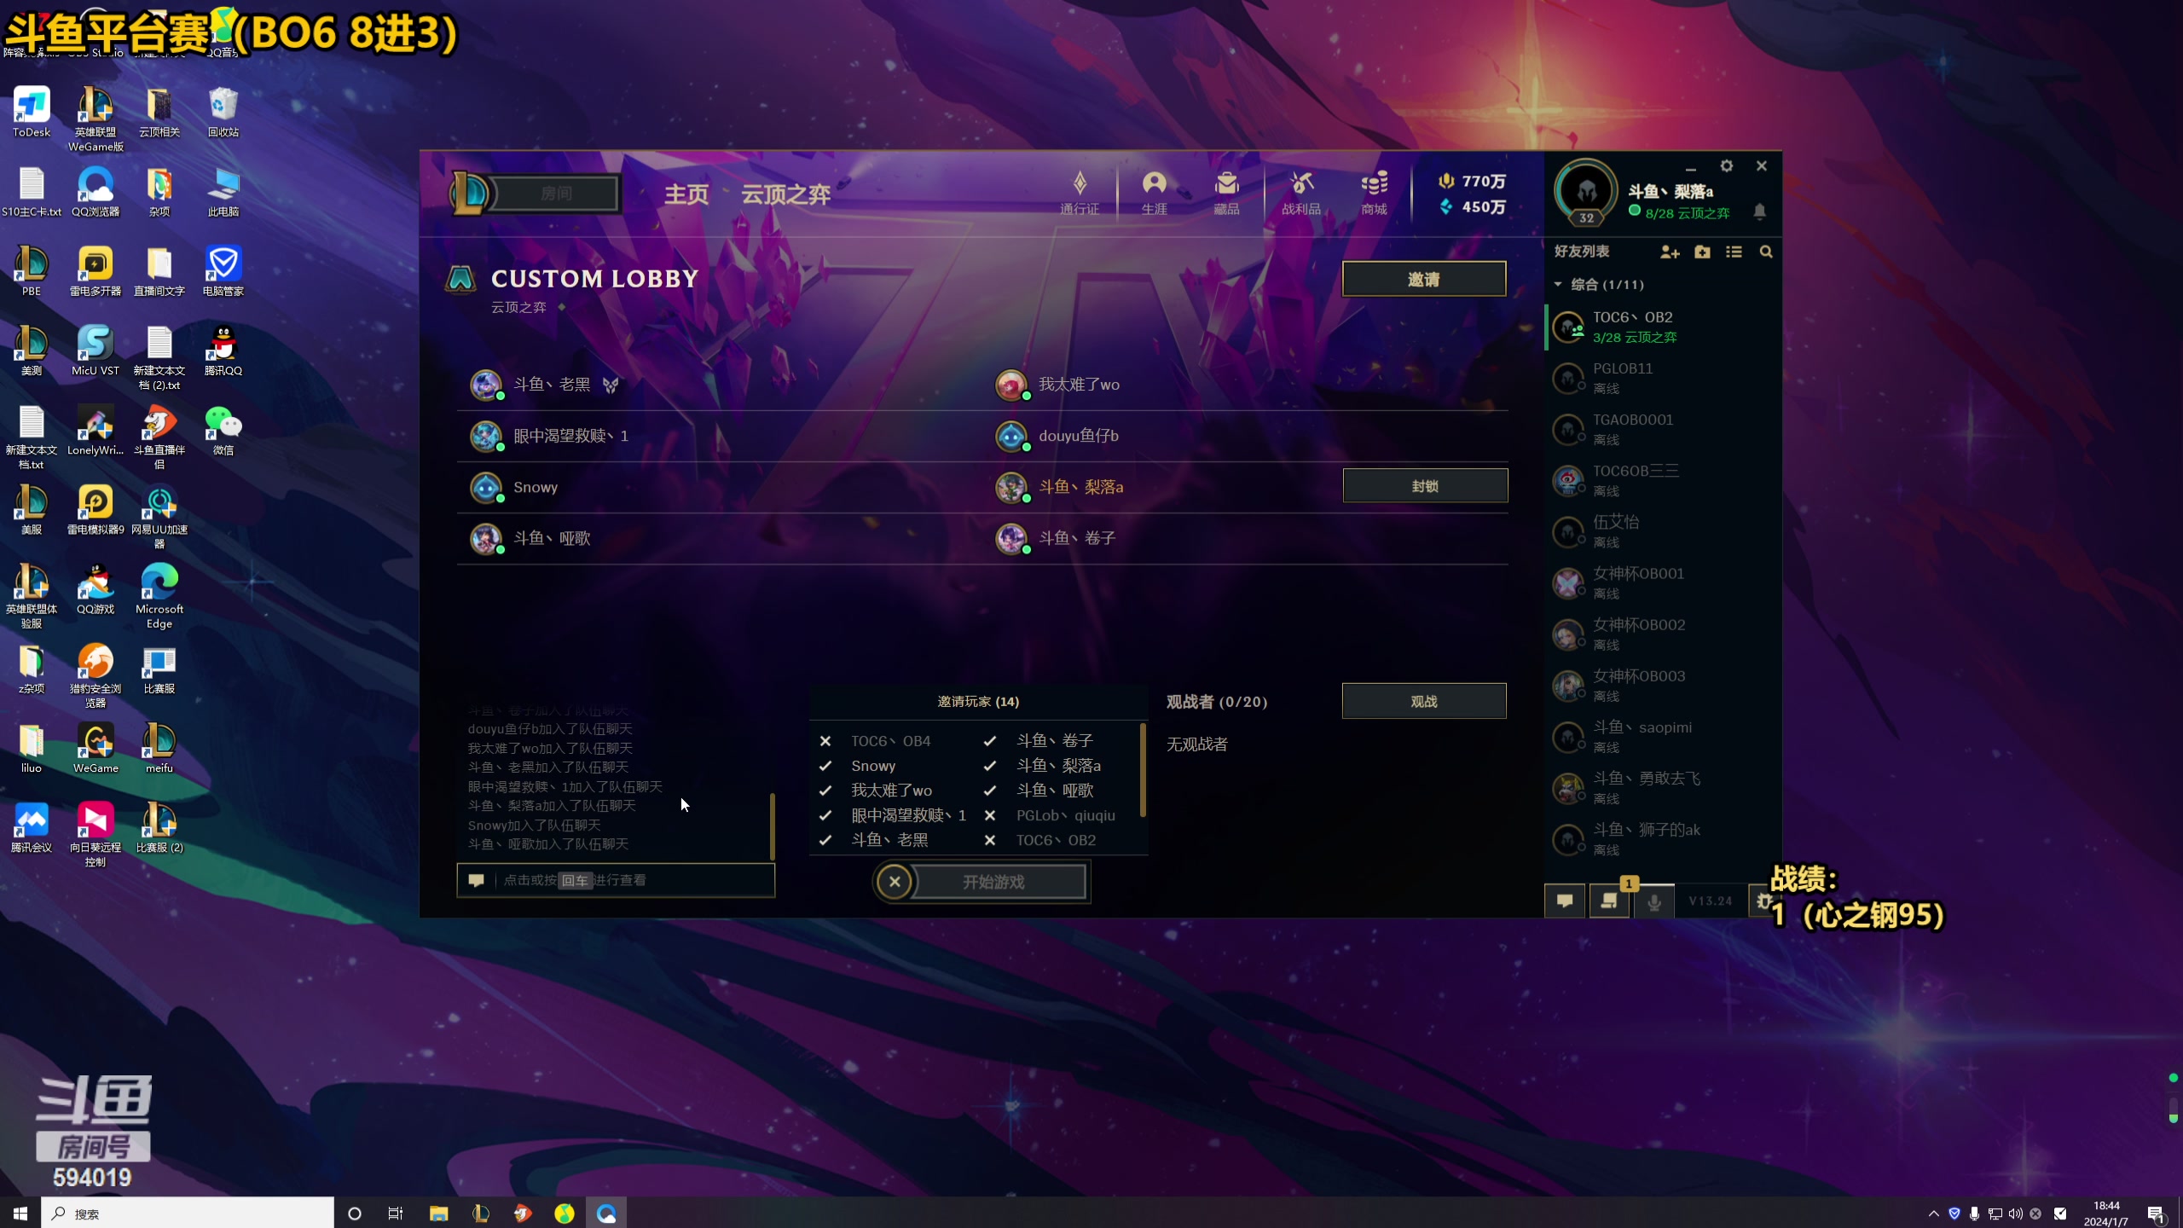This screenshot has width=2183, height=1228.
Task: Select friend 斗鱼丶勇敢去飞 in list
Action: click(x=1663, y=787)
